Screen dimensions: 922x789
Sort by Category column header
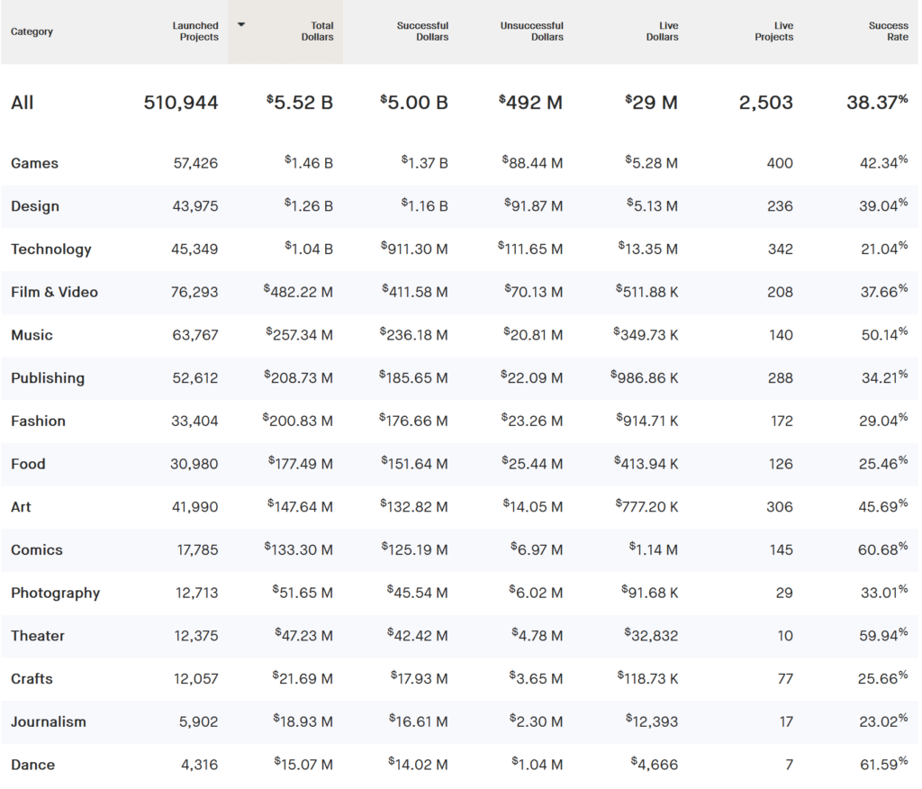click(32, 32)
